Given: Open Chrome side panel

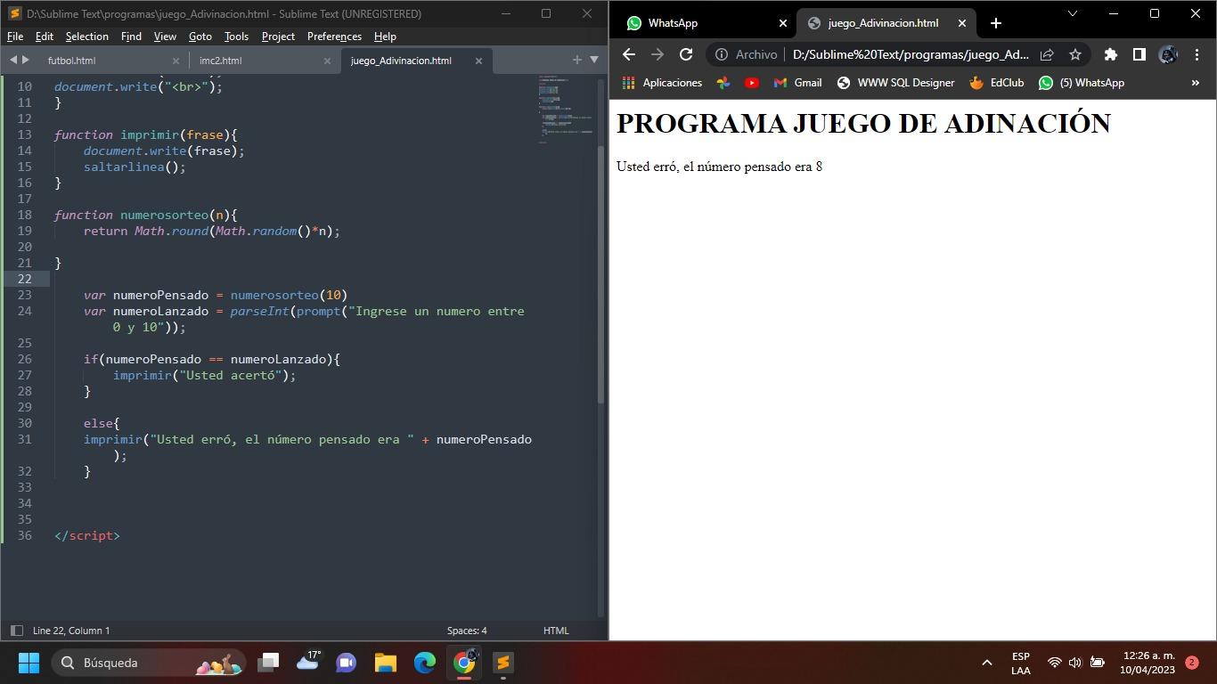Looking at the screenshot, I should pos(1139,54).
